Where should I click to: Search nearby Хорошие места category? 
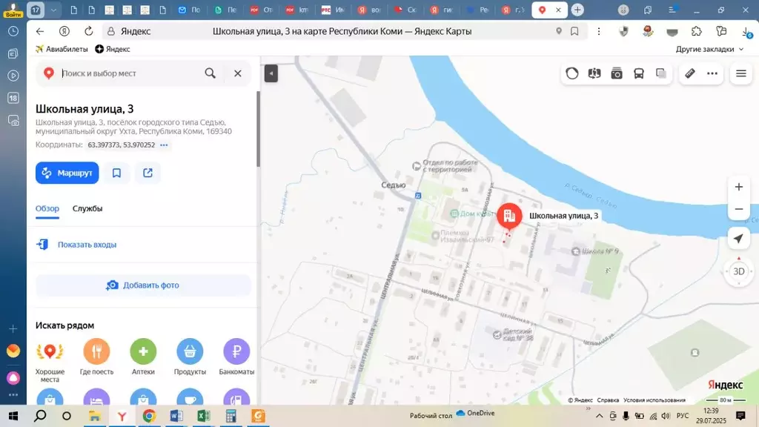pos(50,360)
